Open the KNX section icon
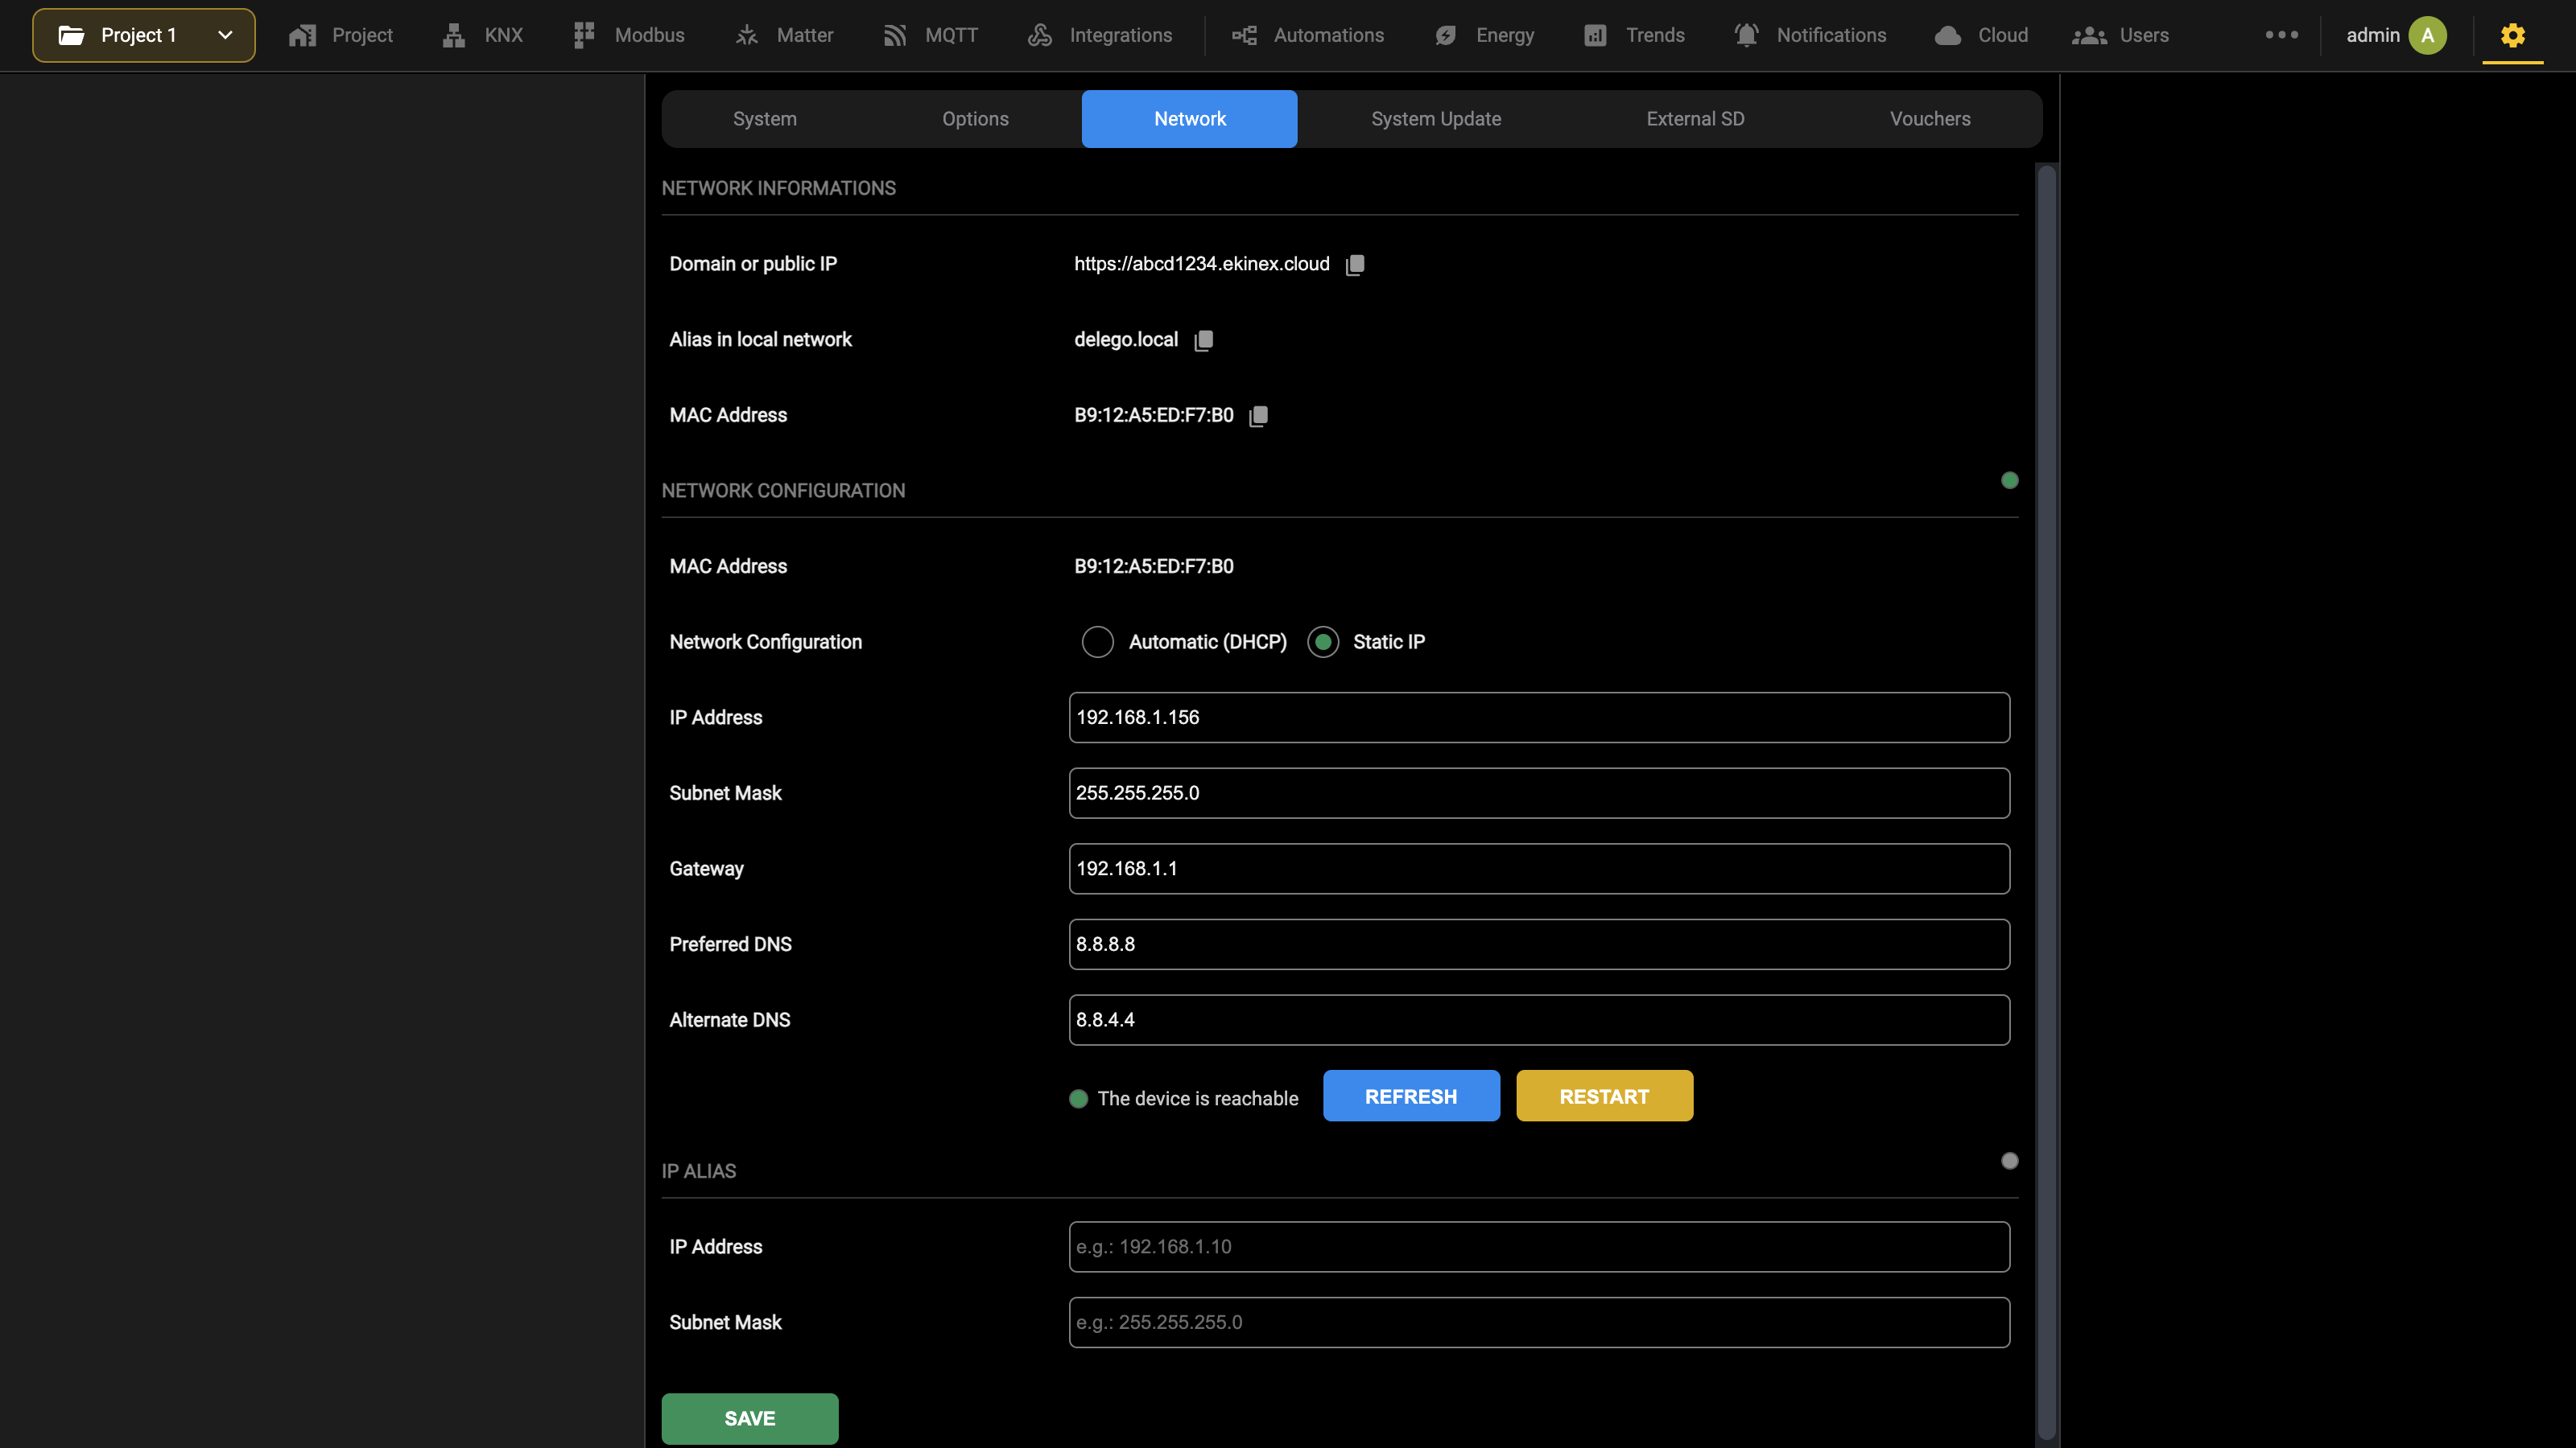Viewport: 2576px width, 1448px height. pyautogui.click(x=454, y=36)
